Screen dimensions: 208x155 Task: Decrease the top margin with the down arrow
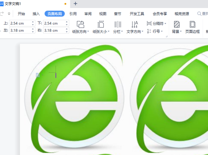tap(33, 25)
